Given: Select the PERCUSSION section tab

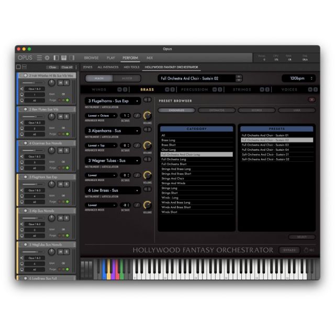Looking at the screenshot, I should (194, 90).
